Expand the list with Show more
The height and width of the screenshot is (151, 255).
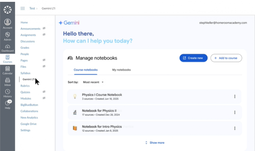tap(155, 143)
